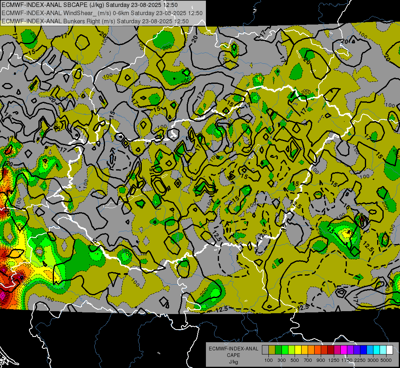Click the pink-magenta swatch right of 1250

point(337,350)
